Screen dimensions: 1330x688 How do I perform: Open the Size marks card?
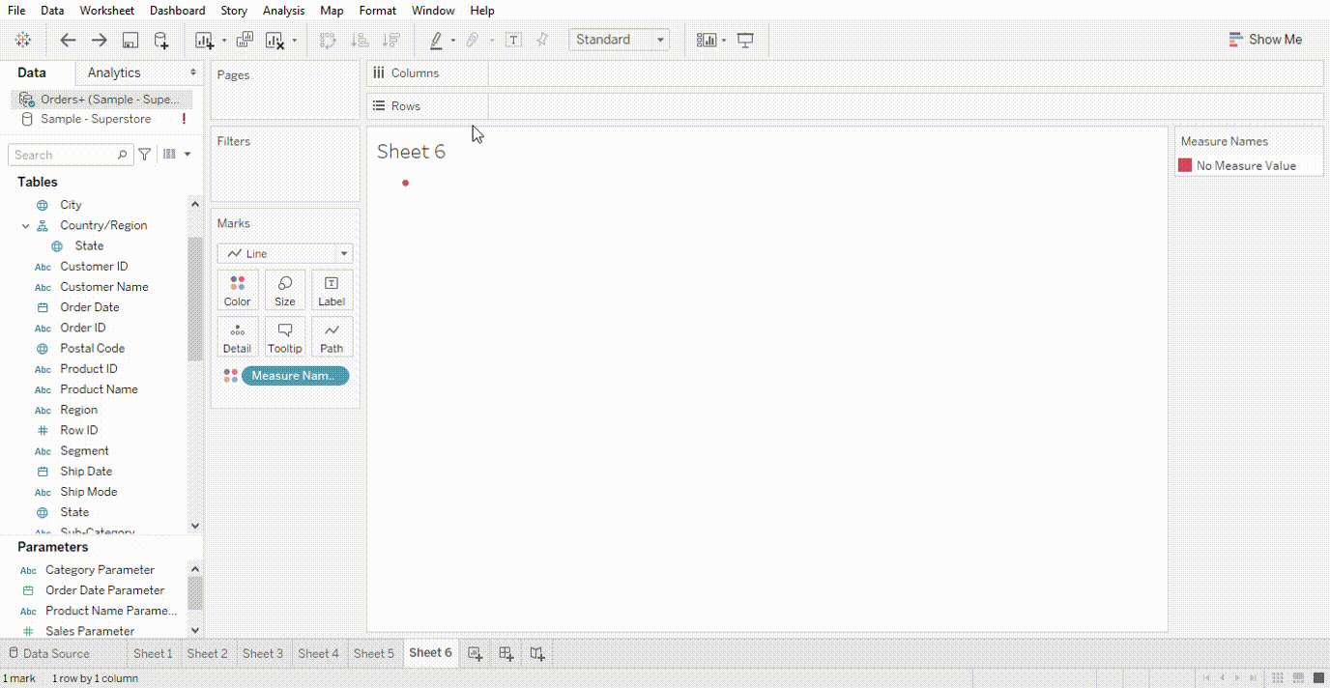285,290
